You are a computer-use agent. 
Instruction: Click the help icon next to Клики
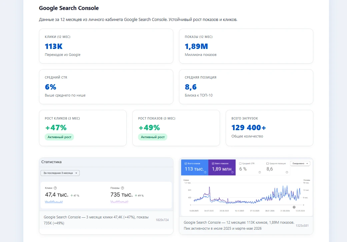(55, 188)
